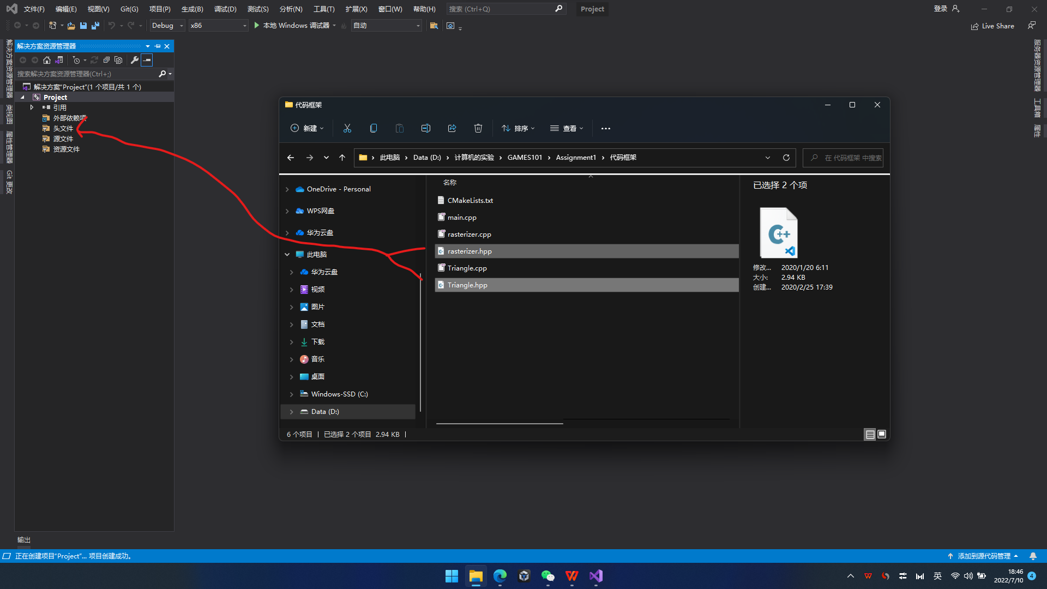Switch File Explorer to details list view

[x=870, y=434]
